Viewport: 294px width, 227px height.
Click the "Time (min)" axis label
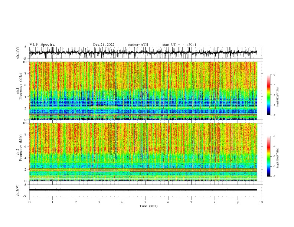(148, 206)
